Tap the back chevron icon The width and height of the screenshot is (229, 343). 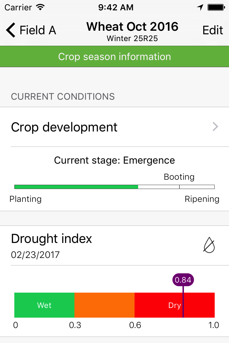tap(10, 30)
